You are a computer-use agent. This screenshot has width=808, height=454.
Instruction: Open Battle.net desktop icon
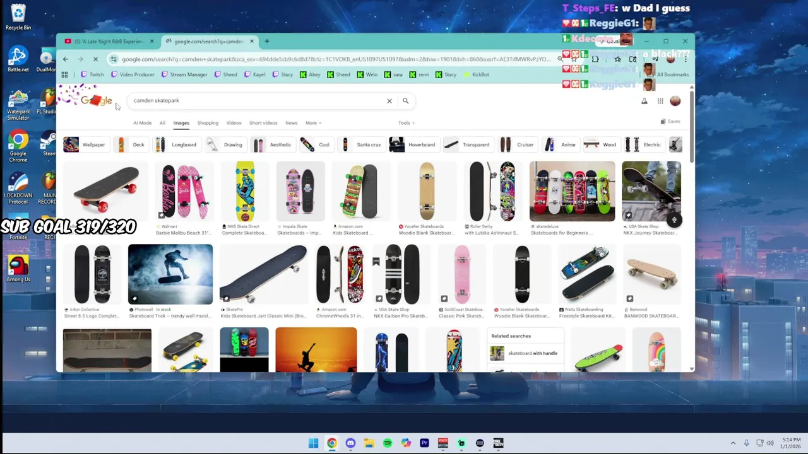click(18, 59)
